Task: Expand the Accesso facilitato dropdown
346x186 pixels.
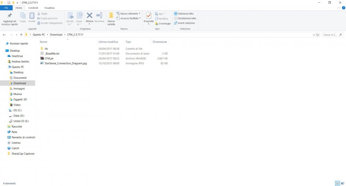Action: [129, 18]
